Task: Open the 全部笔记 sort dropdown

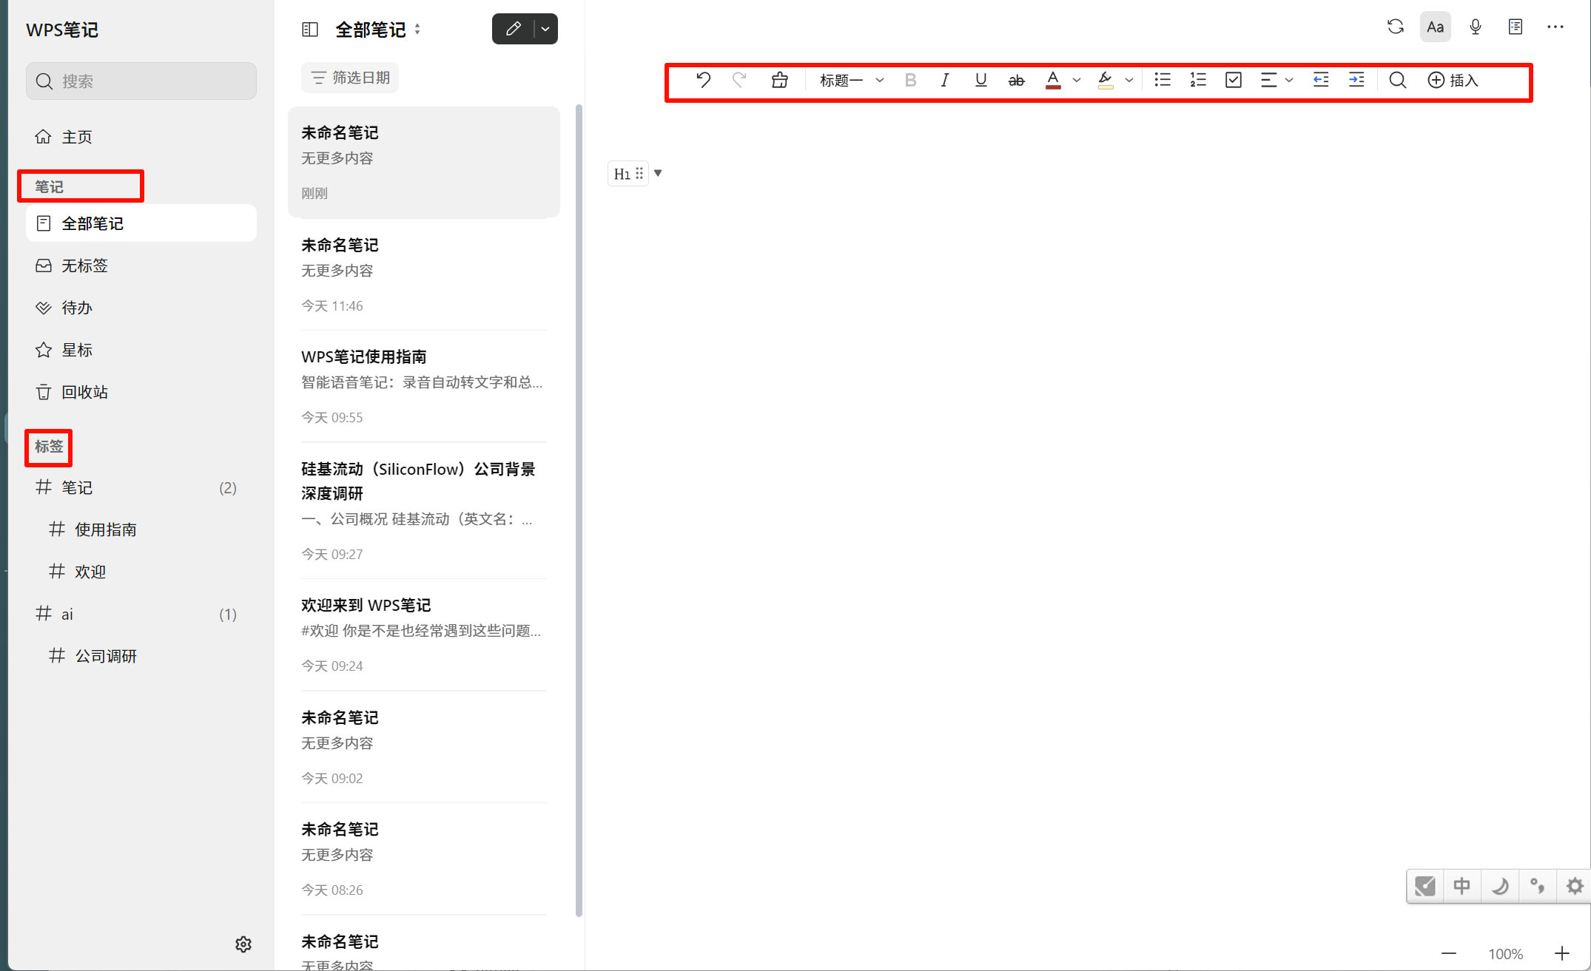Action: pos(417,30)
